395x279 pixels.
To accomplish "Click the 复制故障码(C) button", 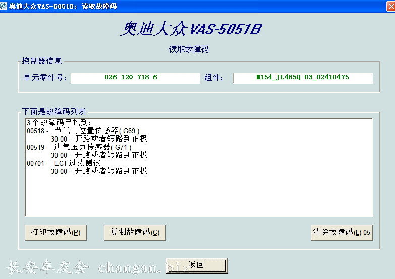I will (x=135, y=233).
